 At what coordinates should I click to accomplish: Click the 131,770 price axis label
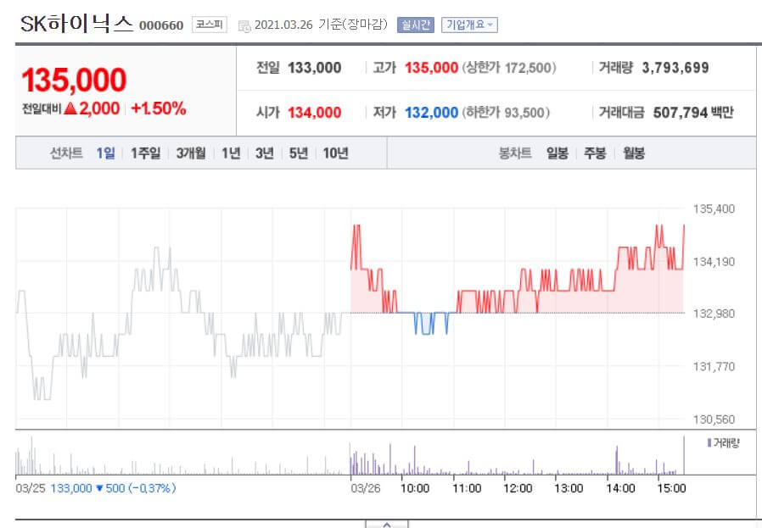[x=714, y=366]
